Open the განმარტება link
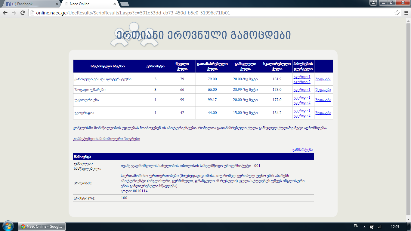Image resolution: width=411 pixels, height=231 pixels. click(303, 149)
